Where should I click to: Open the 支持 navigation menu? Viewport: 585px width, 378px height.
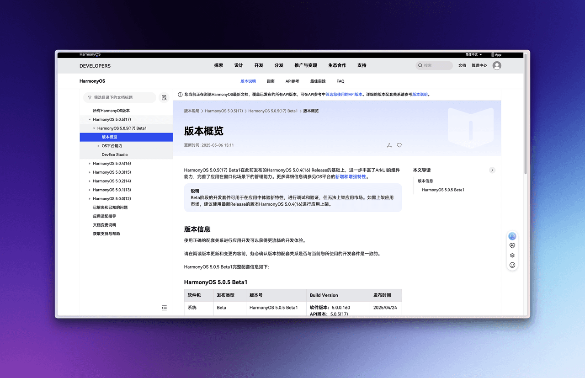click(x=362, y=65)
